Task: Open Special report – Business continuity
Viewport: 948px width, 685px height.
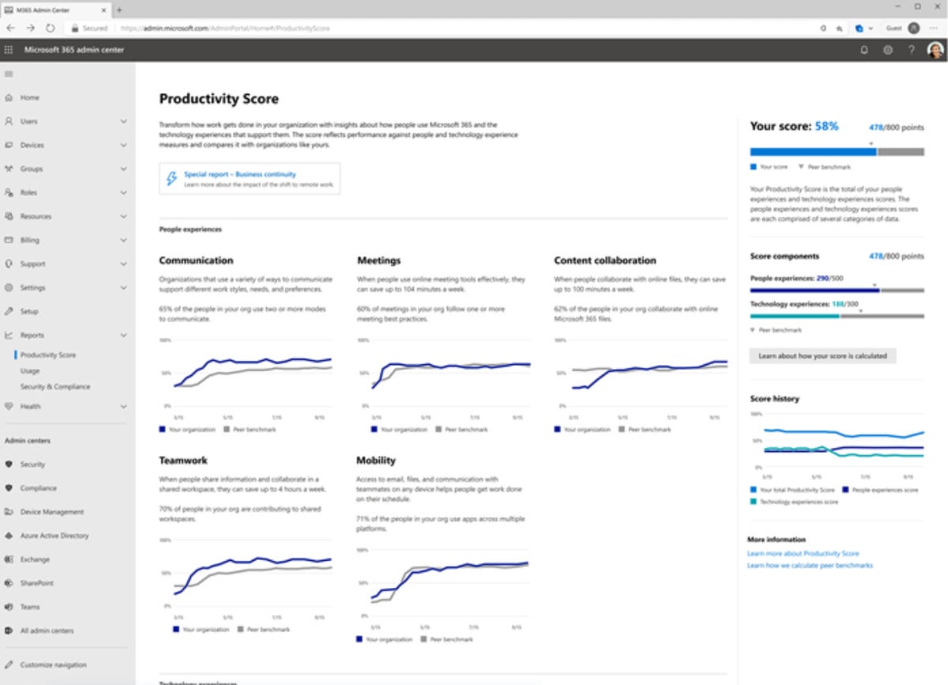Action: click(x=250, y=179)
